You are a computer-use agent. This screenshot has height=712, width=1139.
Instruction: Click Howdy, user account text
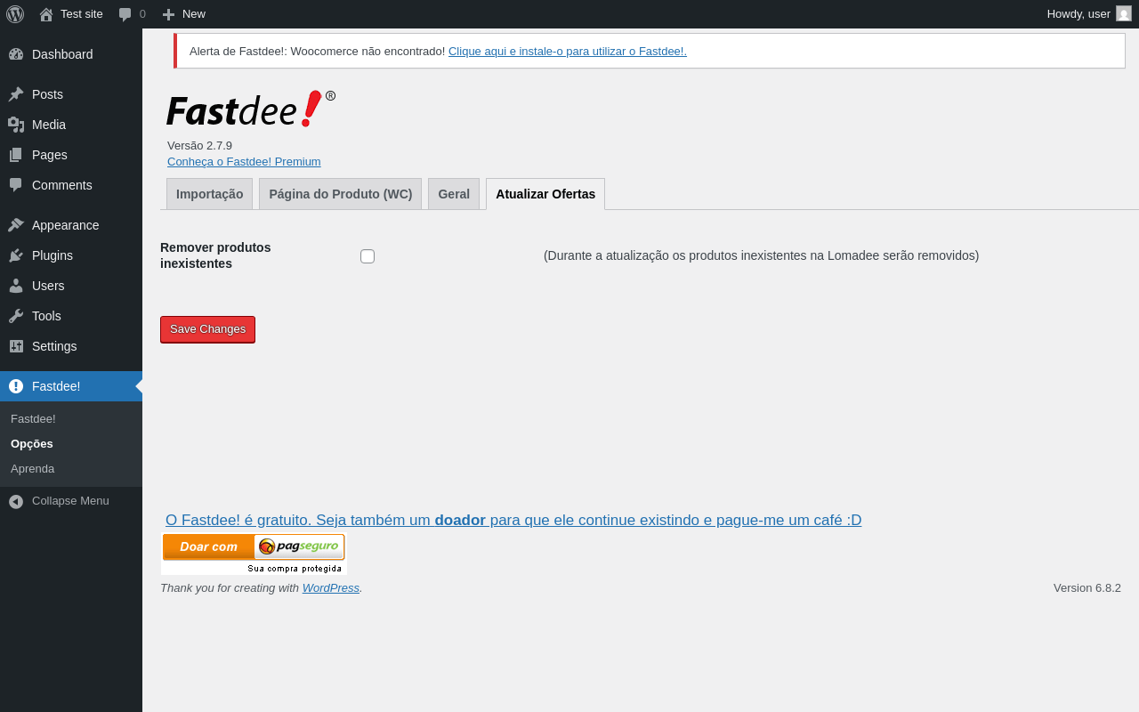1078,14
